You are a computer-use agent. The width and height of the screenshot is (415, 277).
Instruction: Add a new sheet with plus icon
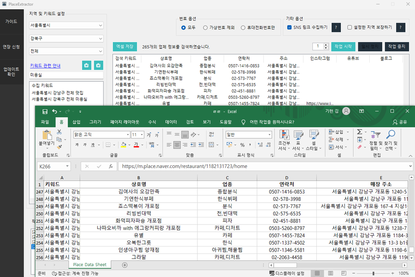pyautogui.click(x=125, y=265)
